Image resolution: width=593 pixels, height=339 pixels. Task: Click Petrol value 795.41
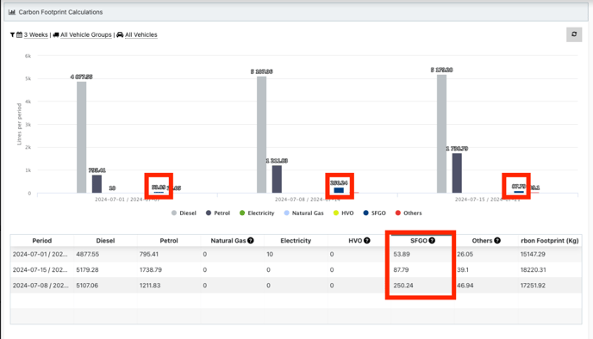[x=149, y=254]
